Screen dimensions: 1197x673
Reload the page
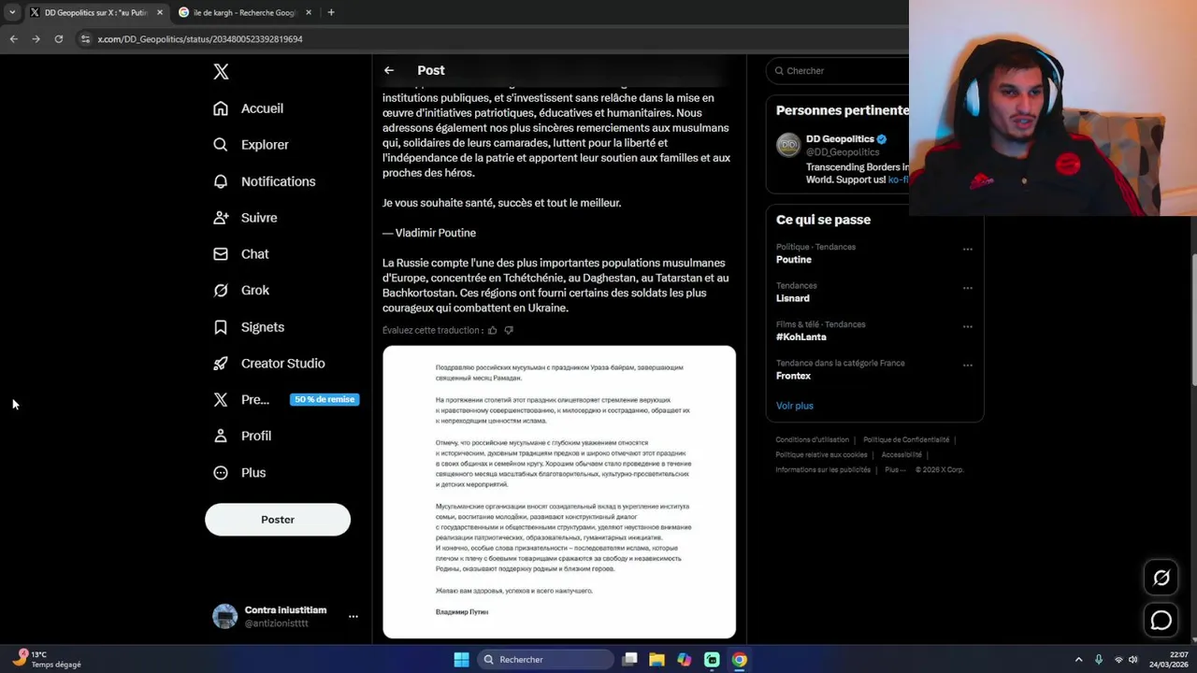[x=59, y=39]
